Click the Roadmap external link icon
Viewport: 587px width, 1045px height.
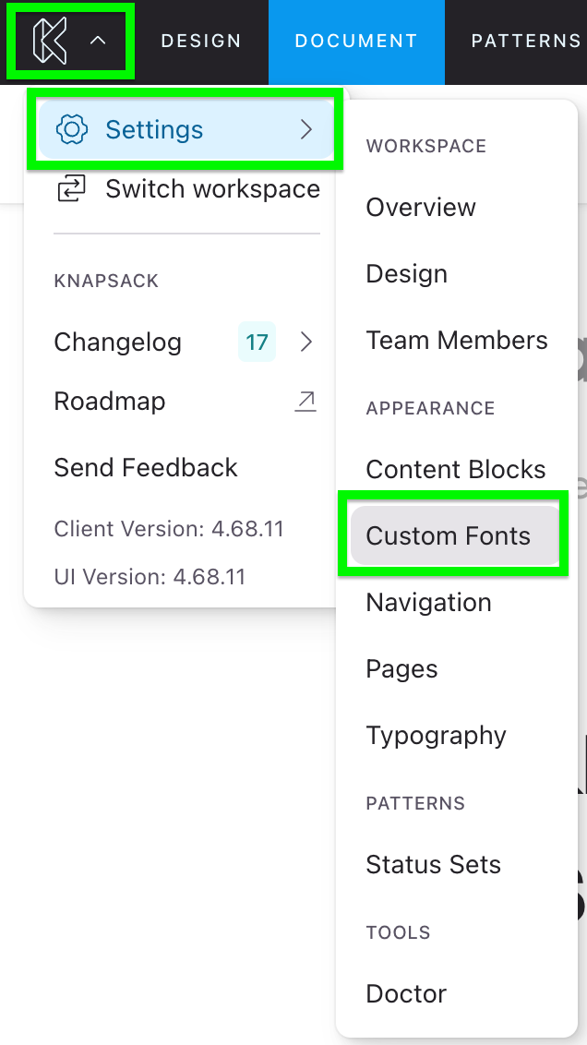(x=305, y=402)
